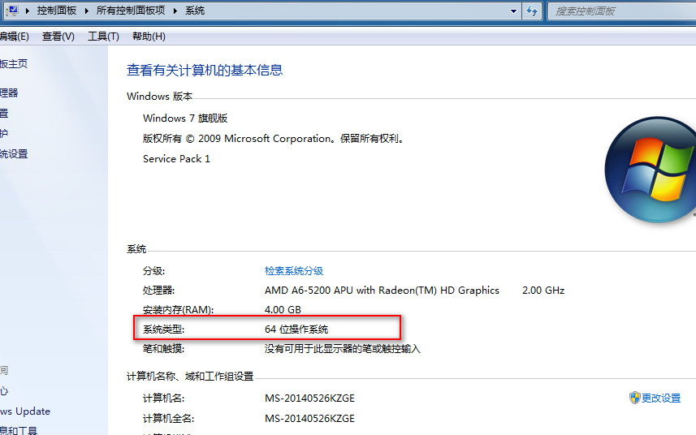Select the MS-20140526KZGE value beside 计算机名

(309, 398)
